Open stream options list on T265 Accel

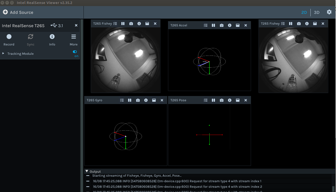click(x=206, y=25)
